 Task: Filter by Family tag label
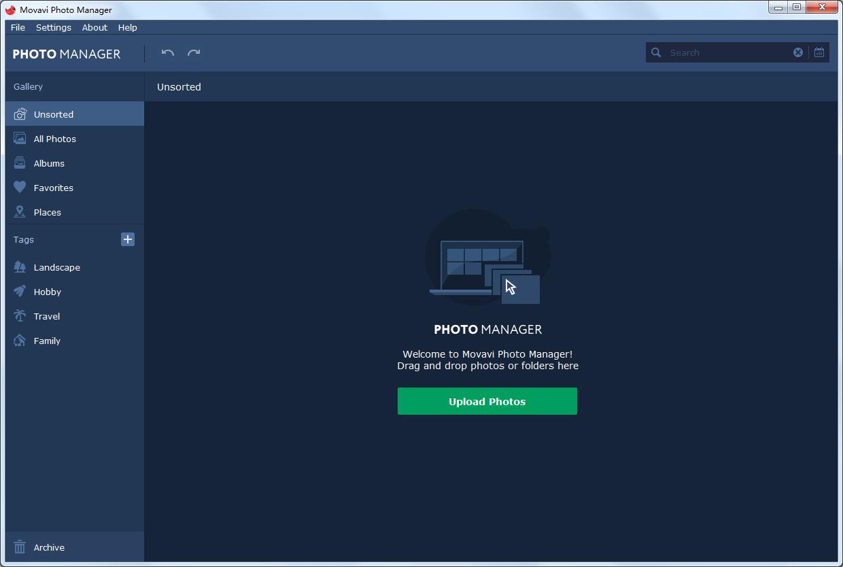[x=47, y=341]
